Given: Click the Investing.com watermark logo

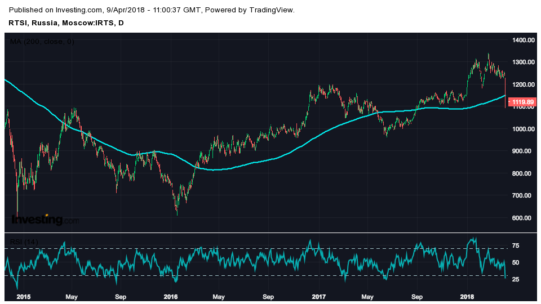Looking at the screenshot, I should click(45, 220).
